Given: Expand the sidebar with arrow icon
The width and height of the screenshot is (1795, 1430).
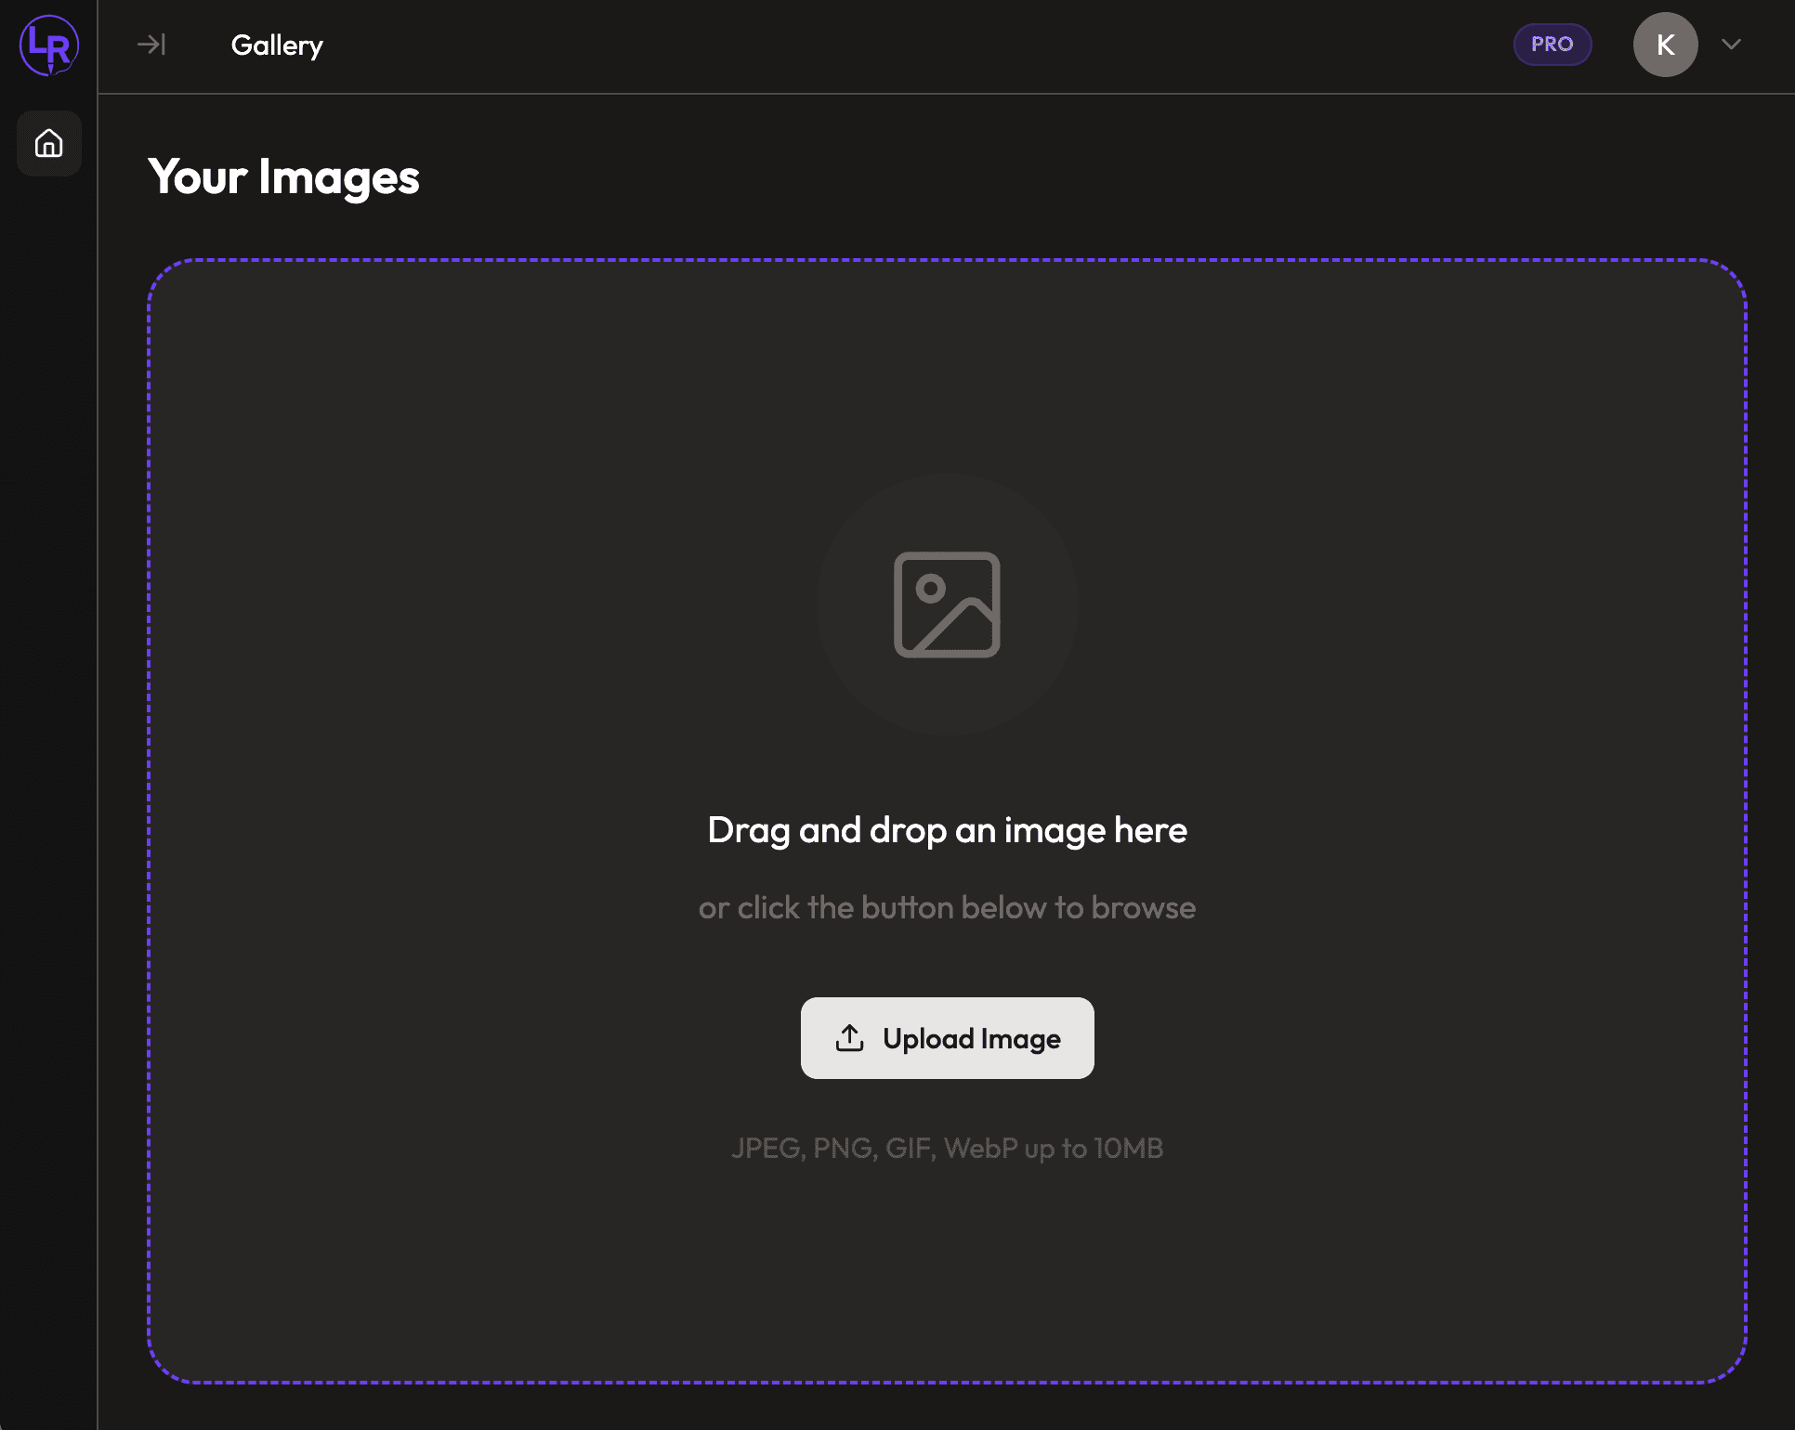Looking at the screenshot, I should 151,45.
